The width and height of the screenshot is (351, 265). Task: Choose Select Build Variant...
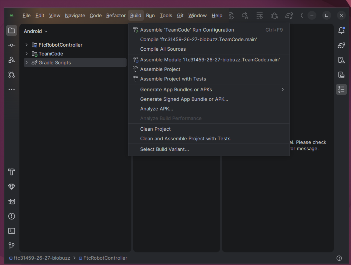(x=209, y=149)
